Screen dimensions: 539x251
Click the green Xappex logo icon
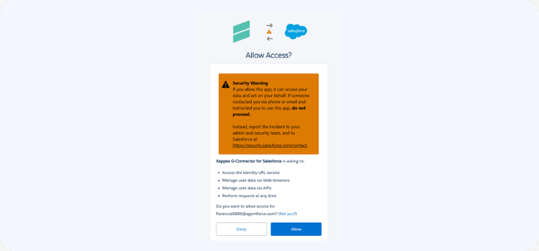241,32
